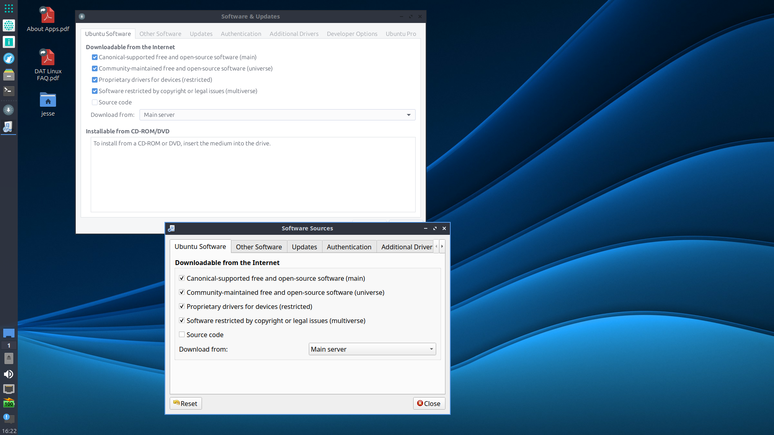Click the Reset button in Software Sources

186,404
